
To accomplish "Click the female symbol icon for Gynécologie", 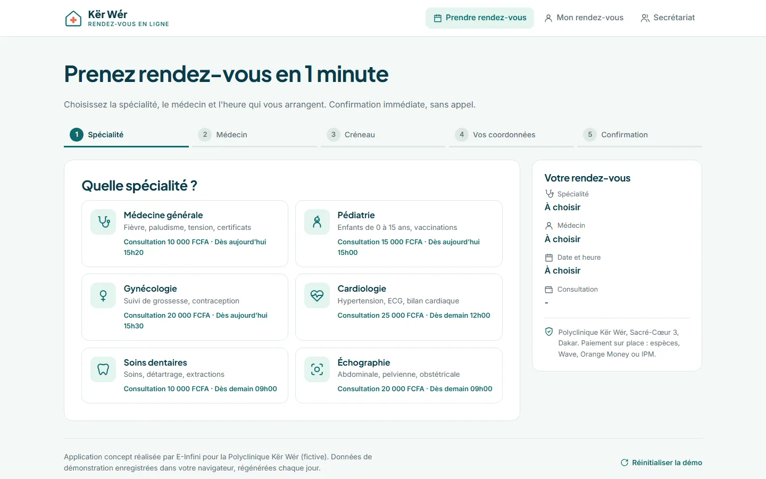I will 103,295.
